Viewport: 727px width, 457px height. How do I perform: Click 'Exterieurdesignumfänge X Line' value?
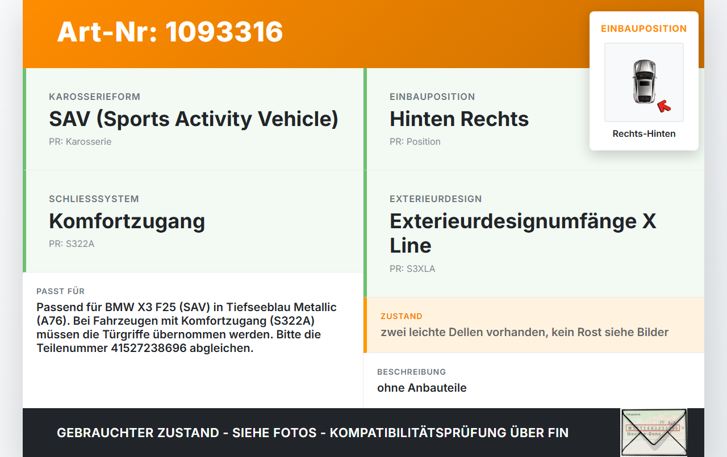coord(523,233)
